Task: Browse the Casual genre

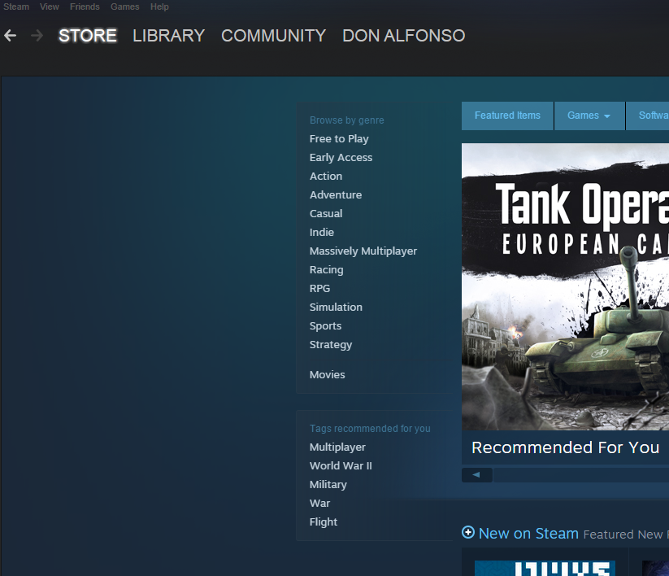Action: (326, 213)
